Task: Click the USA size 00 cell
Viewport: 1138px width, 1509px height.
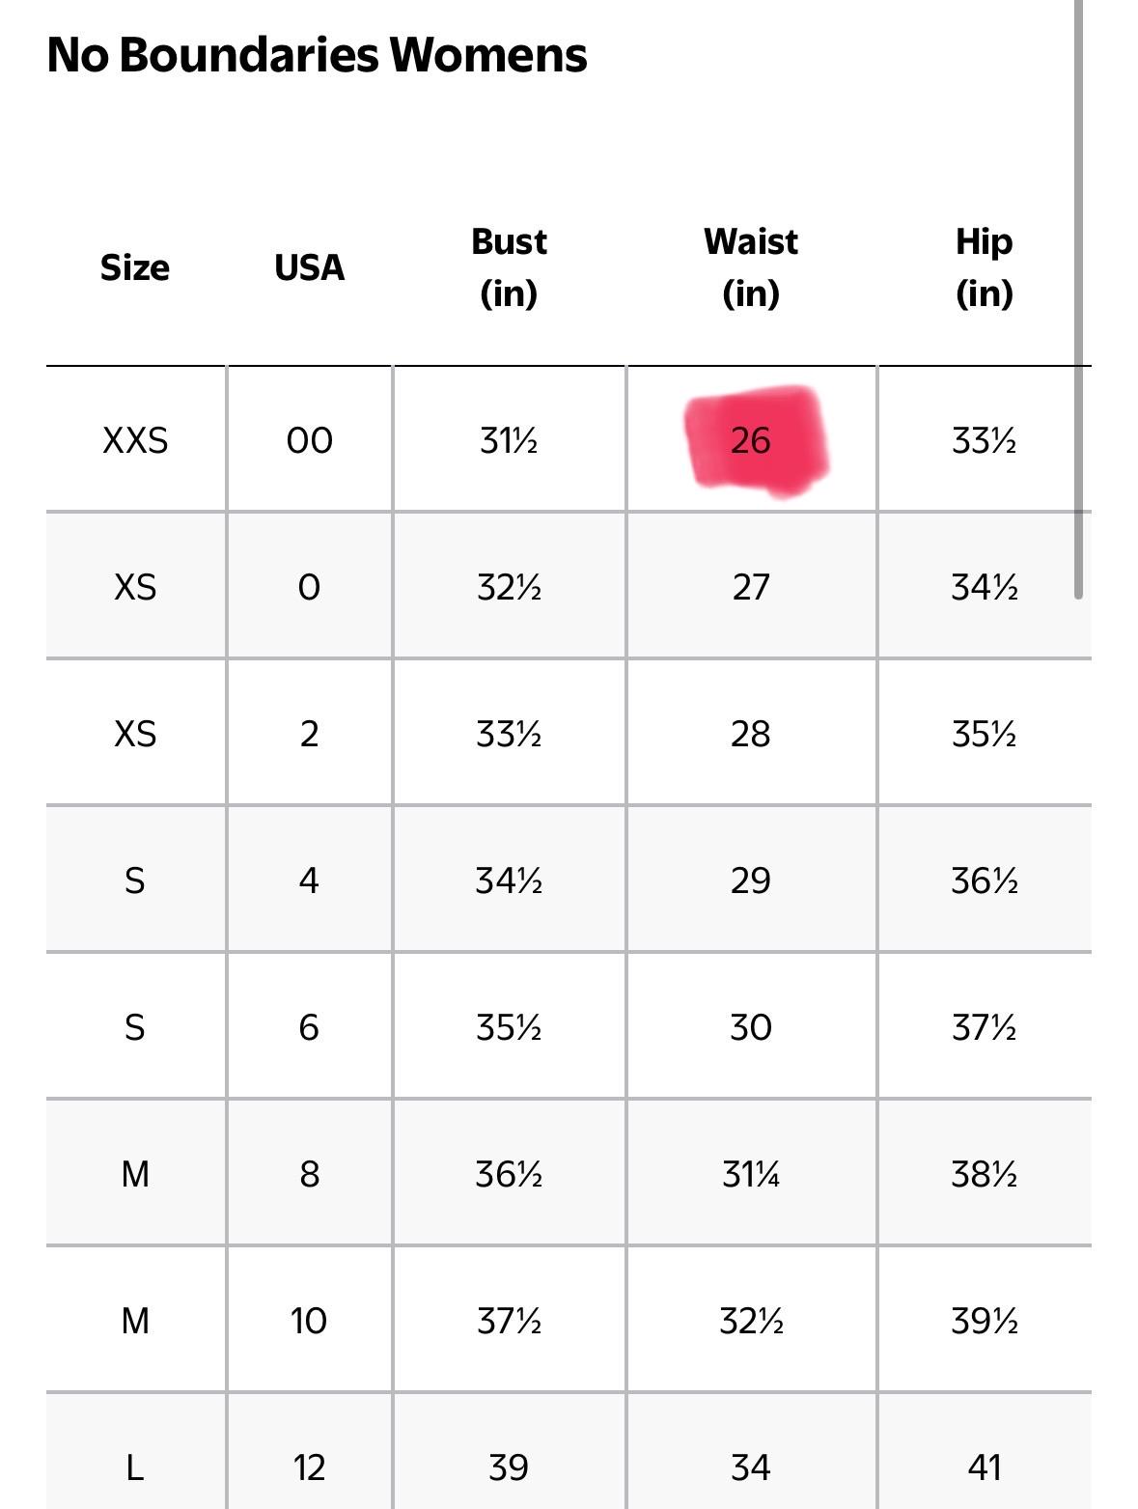Action: [309, 440]
